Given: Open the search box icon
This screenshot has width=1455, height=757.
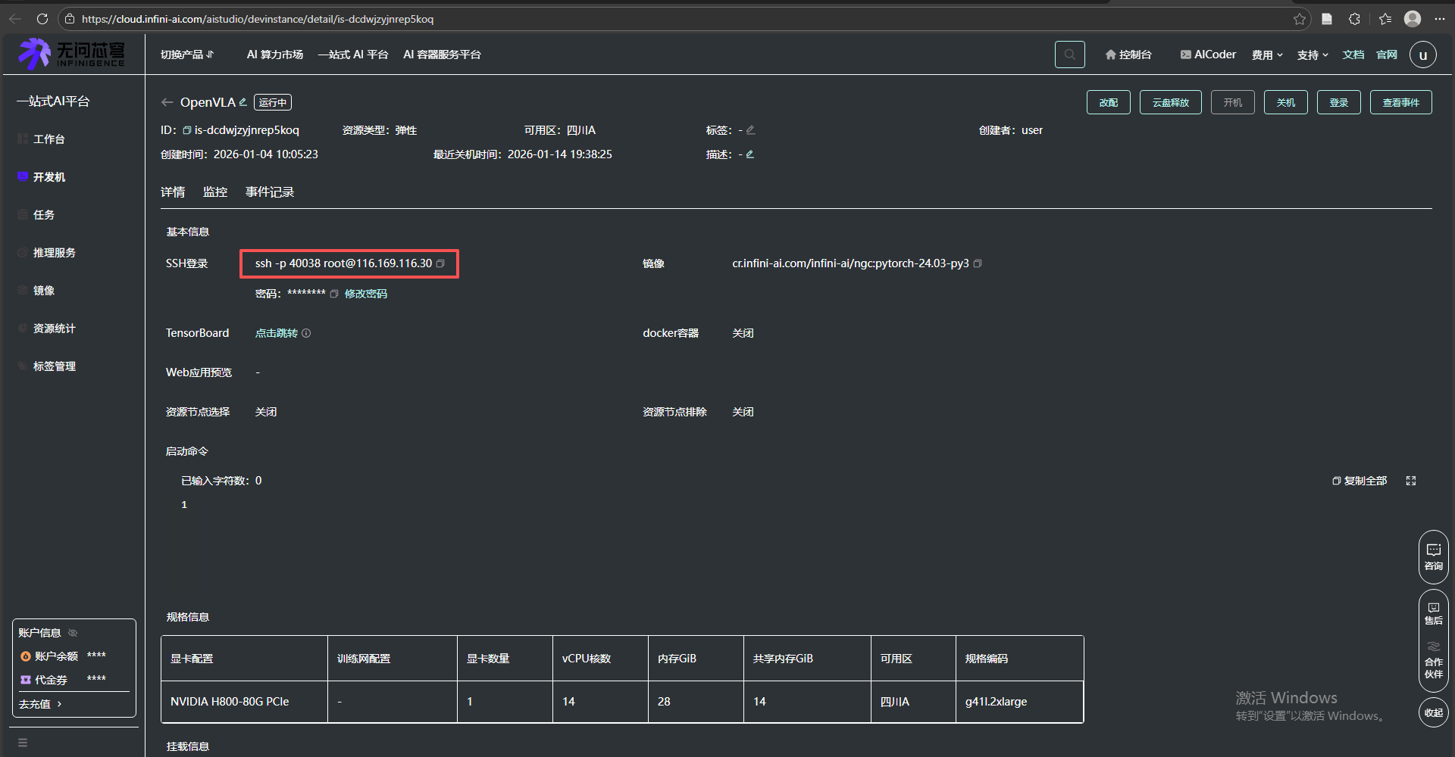Looking at the screenshot, I should [x=1070, y=55].
